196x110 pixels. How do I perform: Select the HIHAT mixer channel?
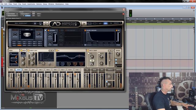point(26,70)
